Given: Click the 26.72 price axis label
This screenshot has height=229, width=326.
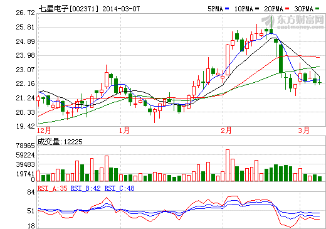Looking at the screenshot, I should pos(25,13).
